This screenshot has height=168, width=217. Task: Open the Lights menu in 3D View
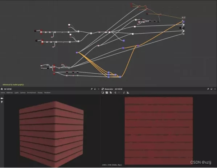pos(16,93)
